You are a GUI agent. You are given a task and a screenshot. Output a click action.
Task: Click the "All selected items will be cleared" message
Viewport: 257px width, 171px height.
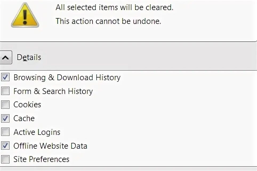114,7
